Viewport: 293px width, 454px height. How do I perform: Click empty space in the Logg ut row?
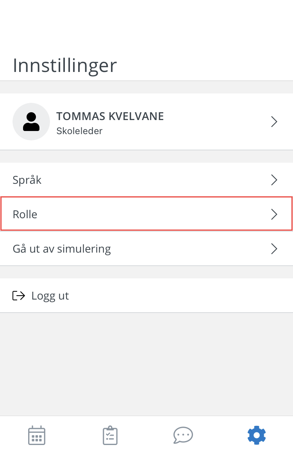179,296
